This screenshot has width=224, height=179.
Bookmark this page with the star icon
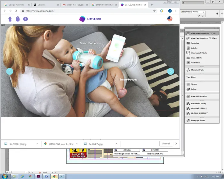coord(154,11)
